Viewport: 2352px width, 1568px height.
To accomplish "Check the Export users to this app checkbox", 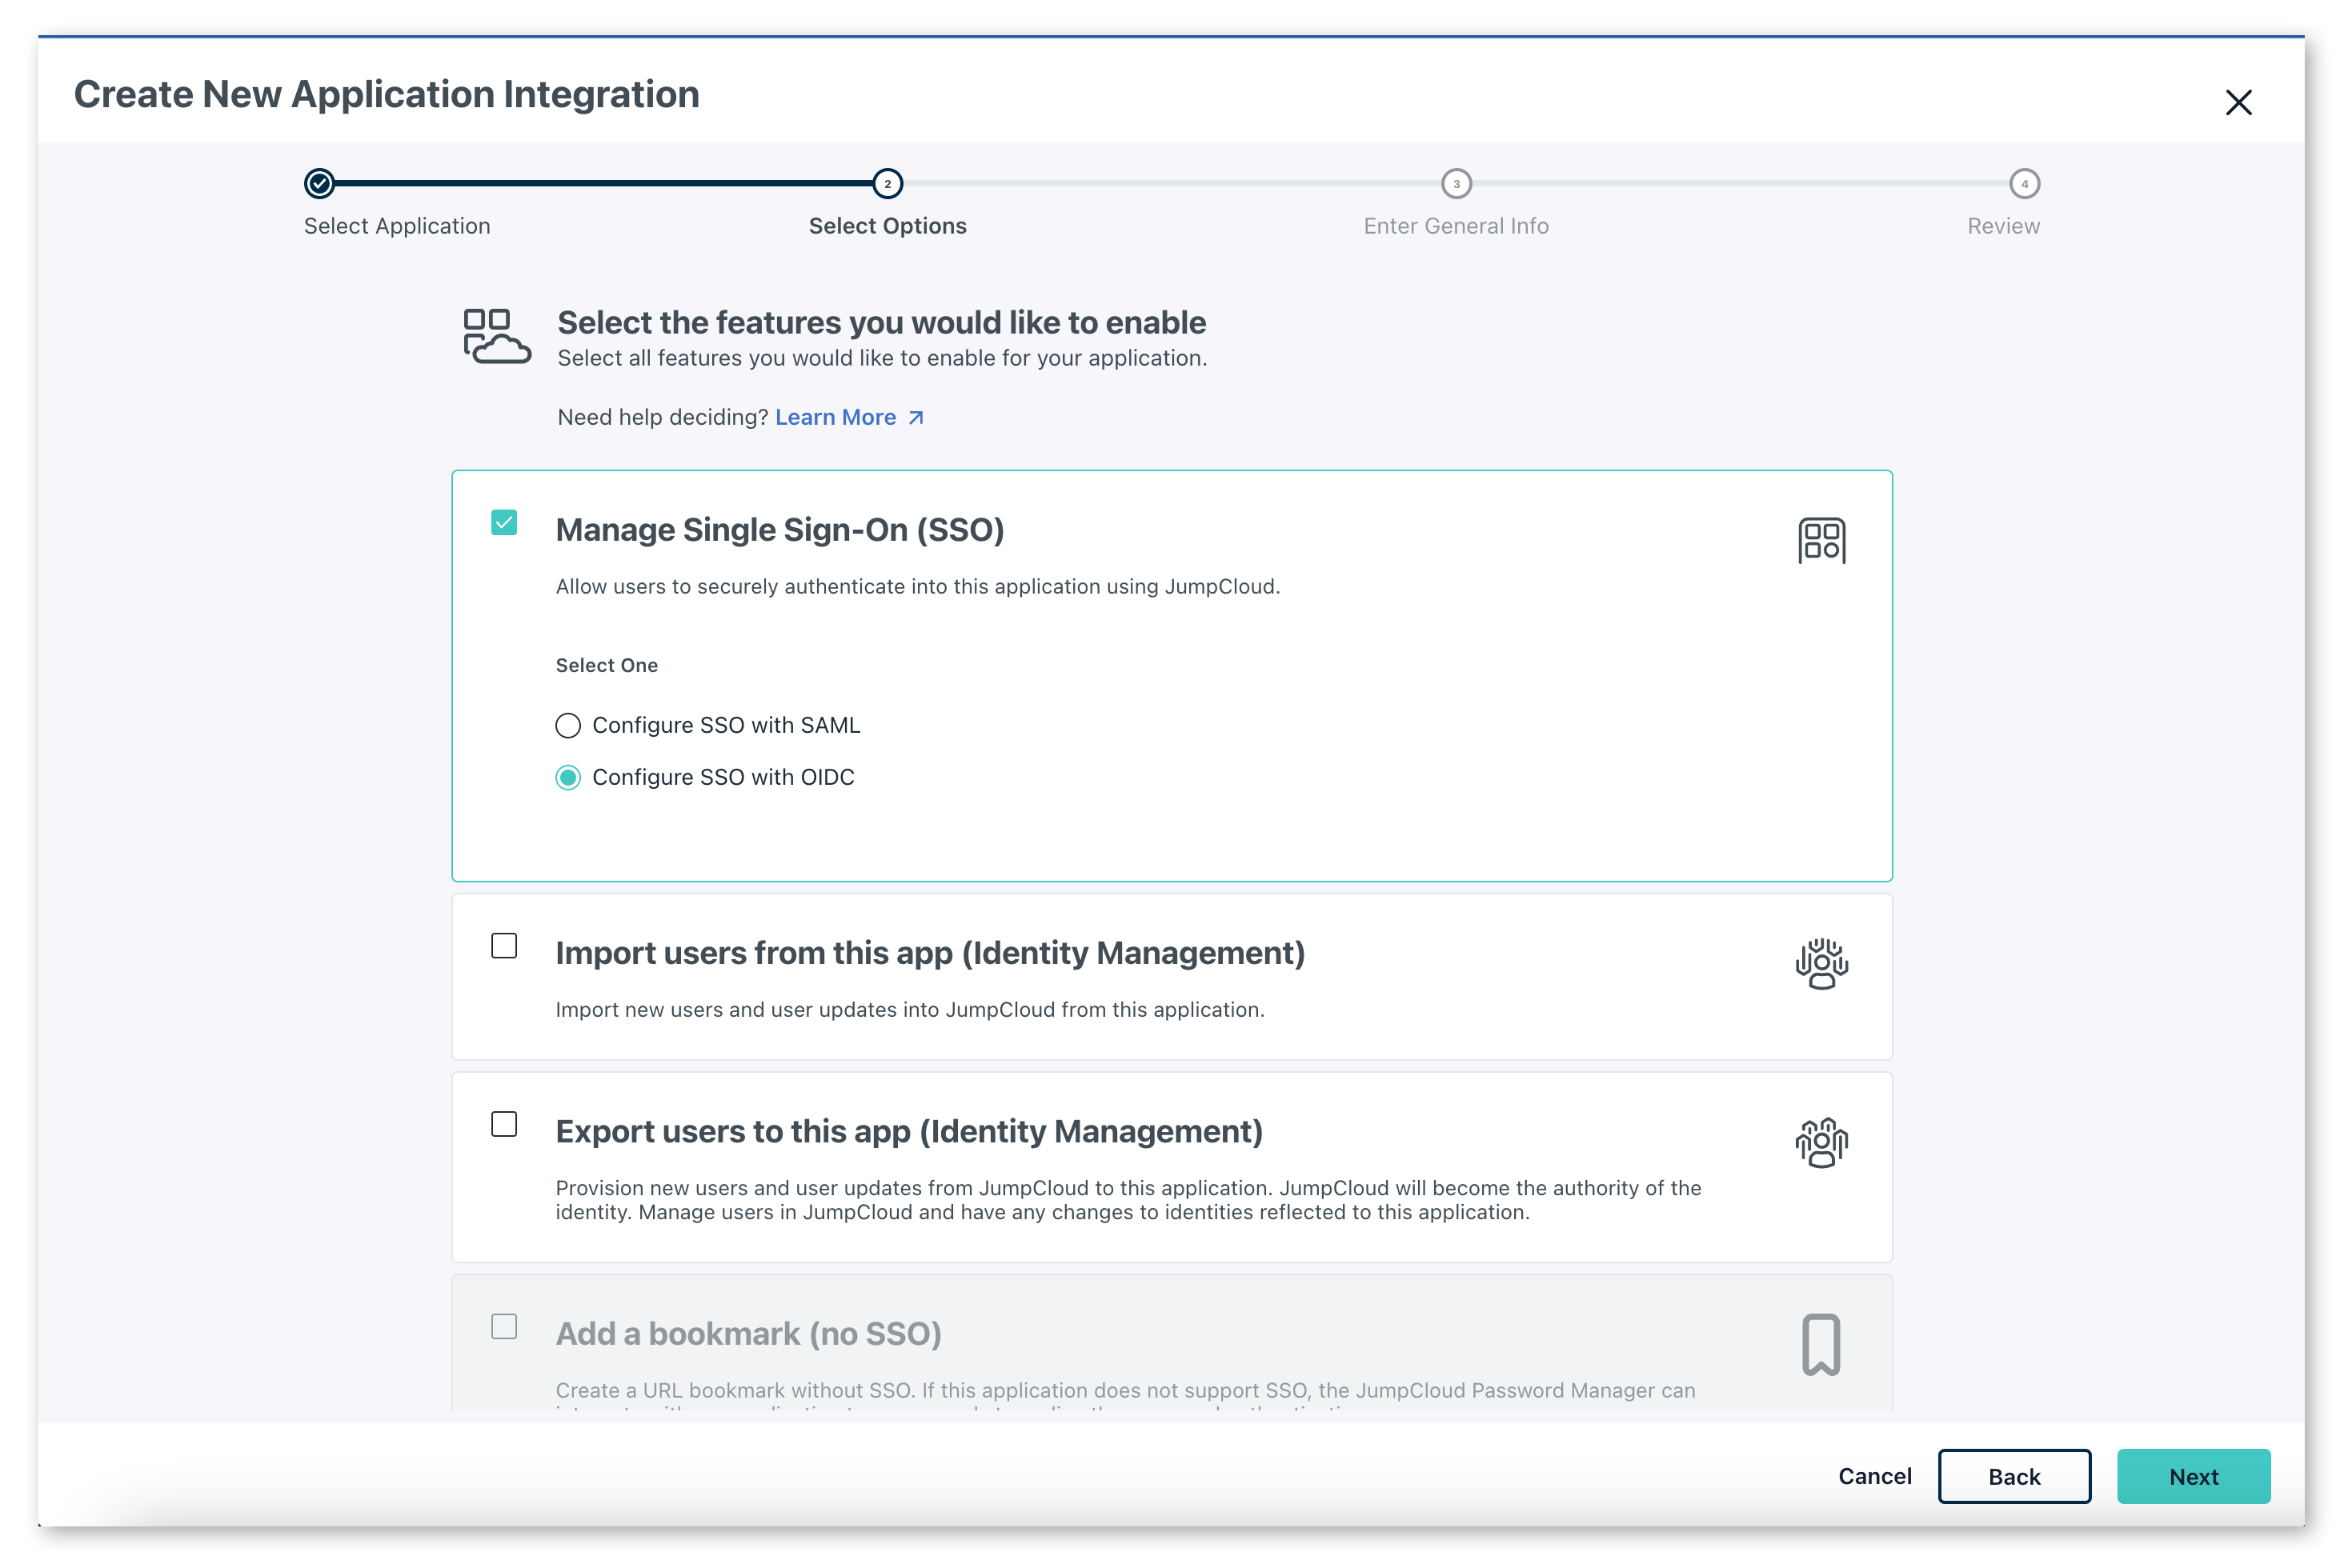I will [x=504, y=1124].
